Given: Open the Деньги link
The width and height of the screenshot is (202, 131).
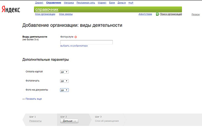Looking at the screenshot, I should pos(121,2).
